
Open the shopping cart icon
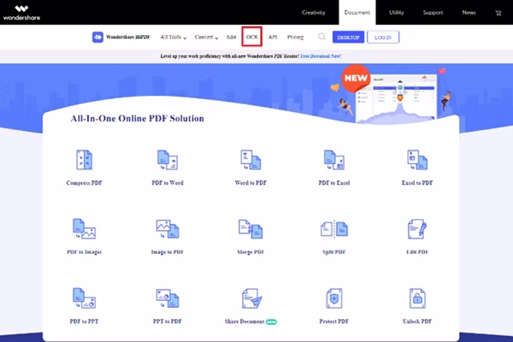tap(498, 13)
